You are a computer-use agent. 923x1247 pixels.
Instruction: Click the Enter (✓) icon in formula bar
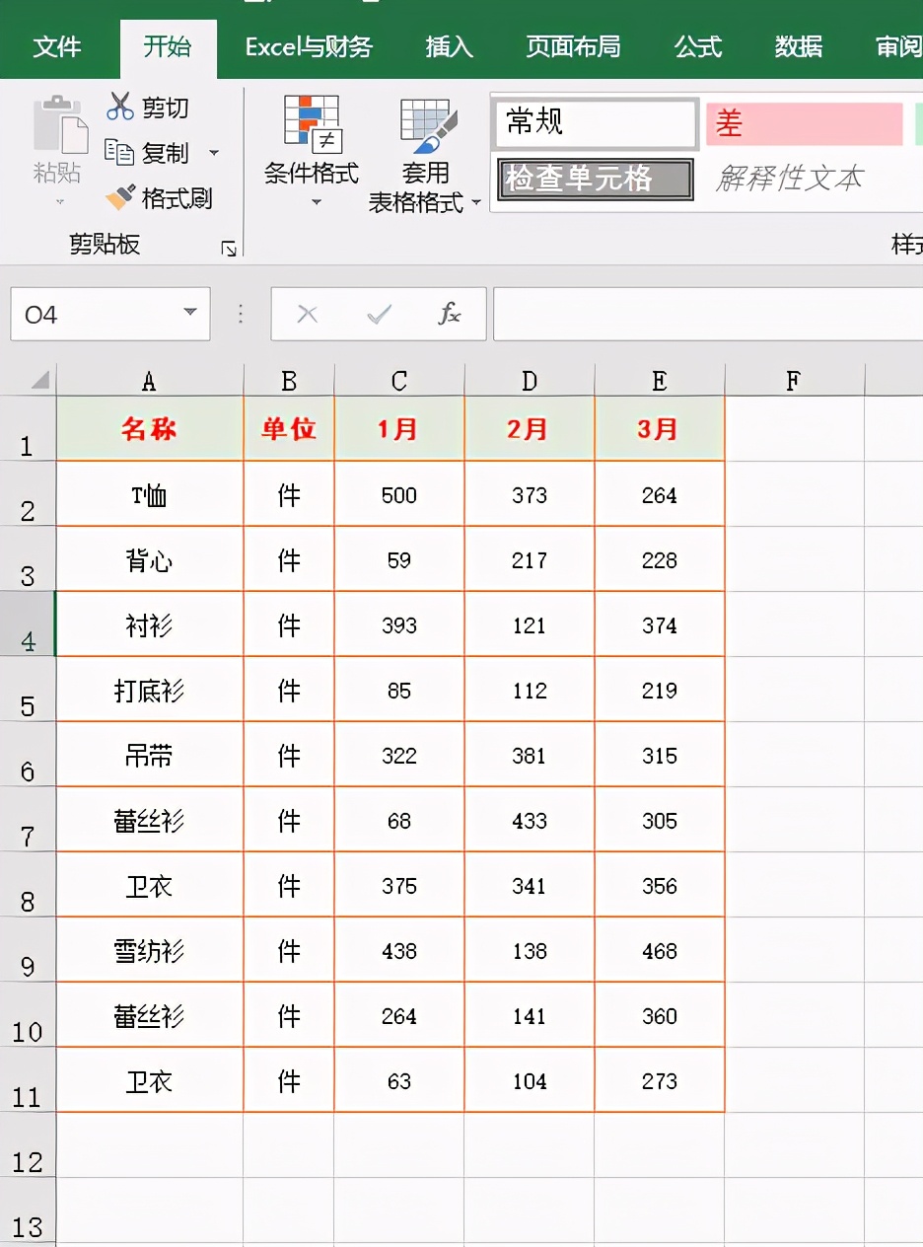[x=379, y=314]
